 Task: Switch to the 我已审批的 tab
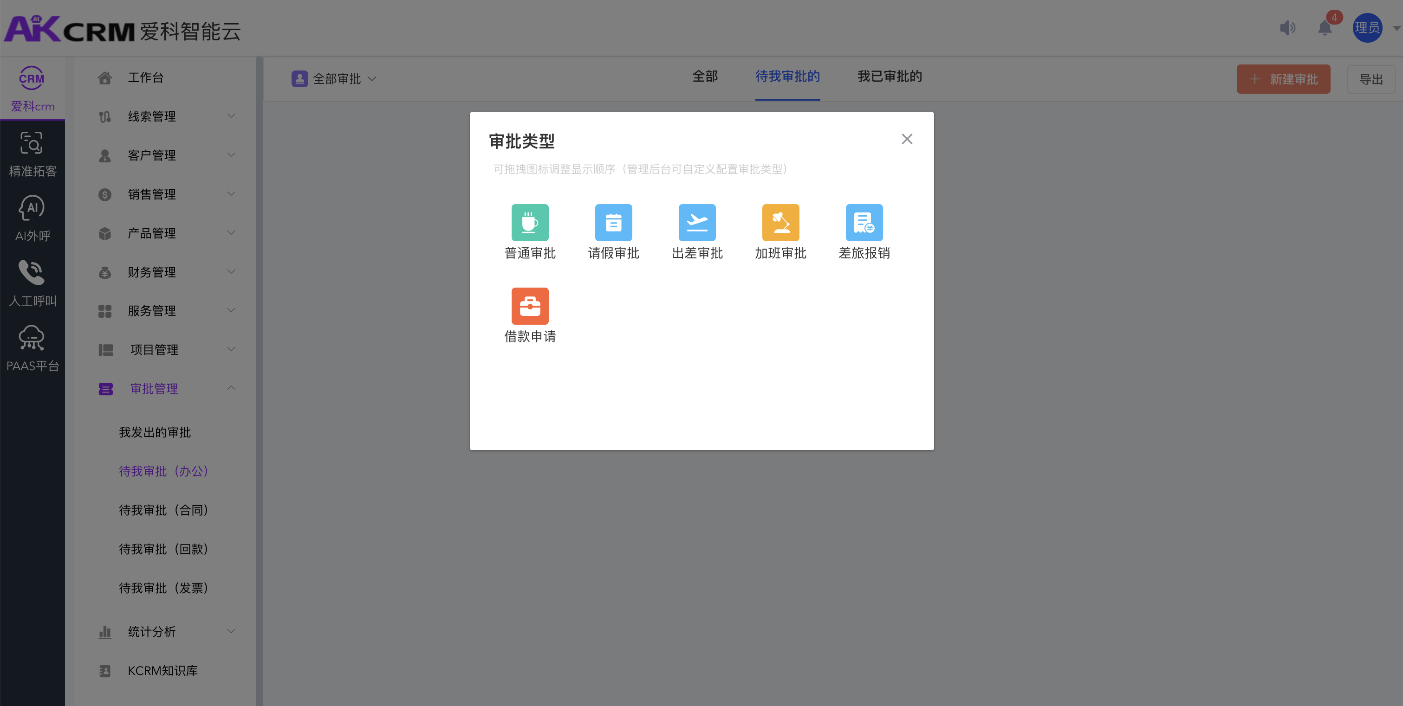[889, 77]
